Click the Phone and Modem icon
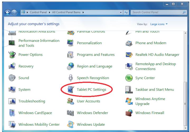 tap(129, 43)
